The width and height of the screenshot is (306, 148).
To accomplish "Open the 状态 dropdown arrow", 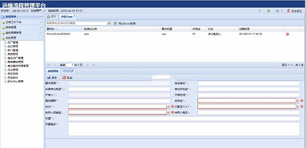I will (168, 106).
